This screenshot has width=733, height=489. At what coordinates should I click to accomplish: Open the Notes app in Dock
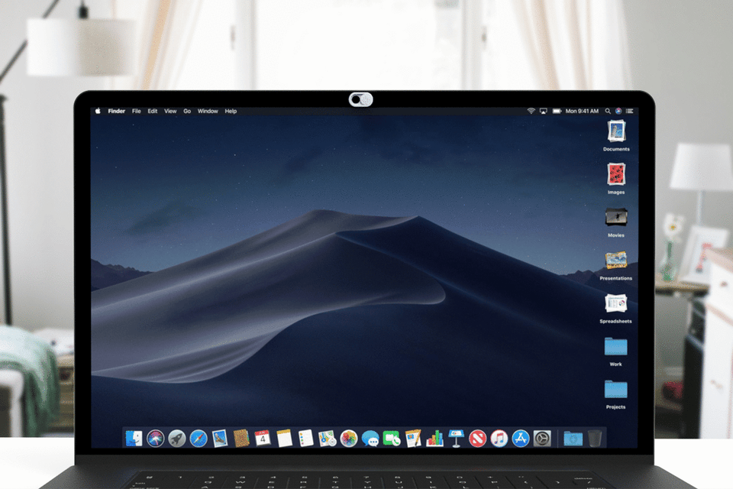tap(284, 439)
